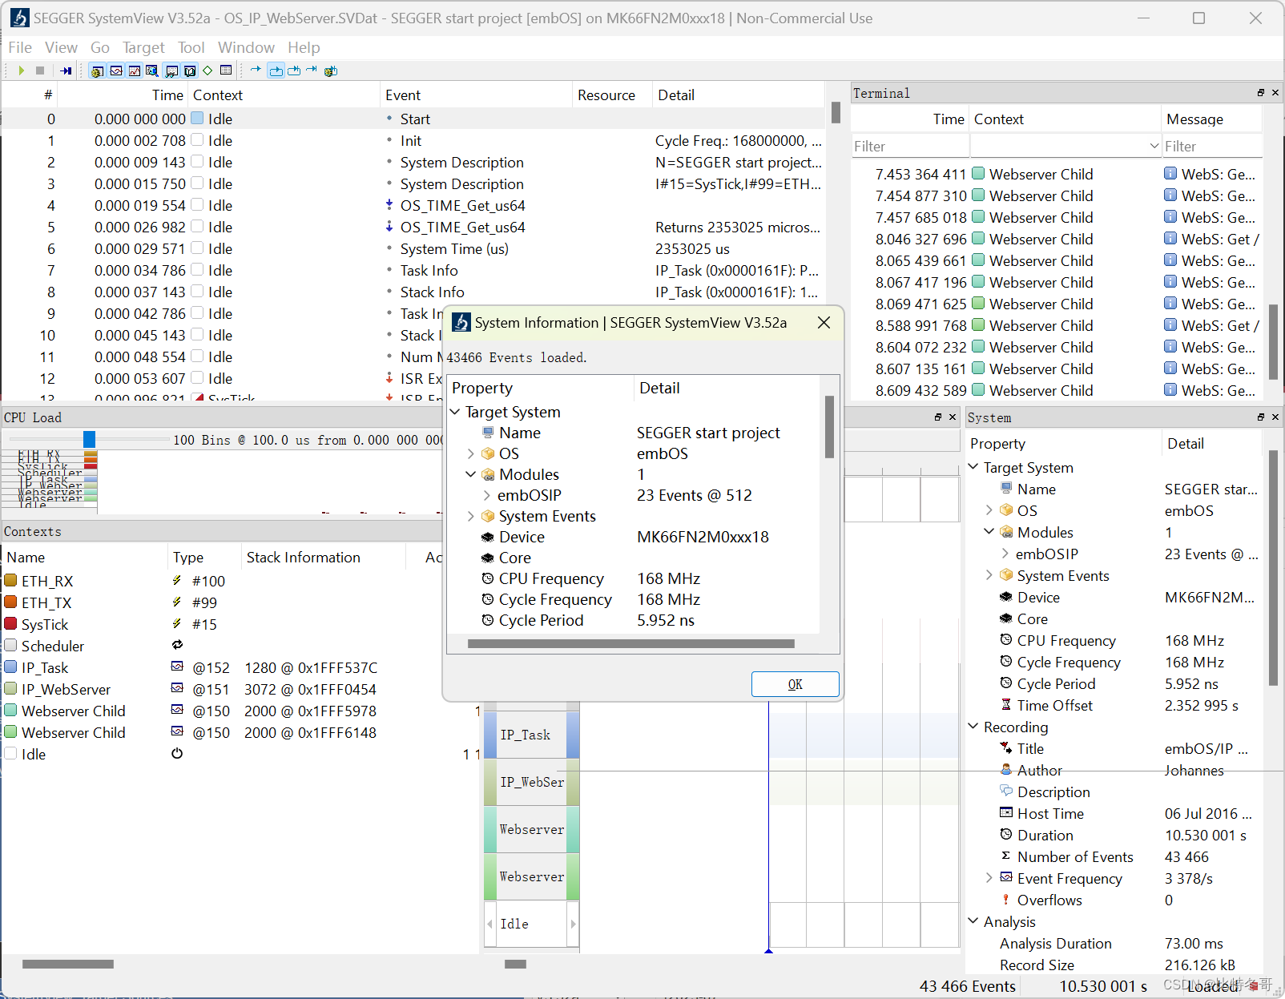The width and height of the screenshot is (1285, 999).
Task: Click the ETH_RX color swatch in Contexts panel
Action: click(11, 580)
